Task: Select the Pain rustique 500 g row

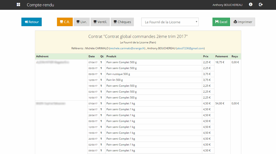Action: (118, 74)
